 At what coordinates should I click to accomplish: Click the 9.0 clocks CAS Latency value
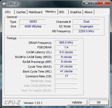coord(66,52)
